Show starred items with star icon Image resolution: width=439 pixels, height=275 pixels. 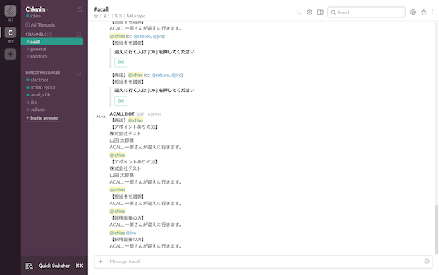[424, 12]
